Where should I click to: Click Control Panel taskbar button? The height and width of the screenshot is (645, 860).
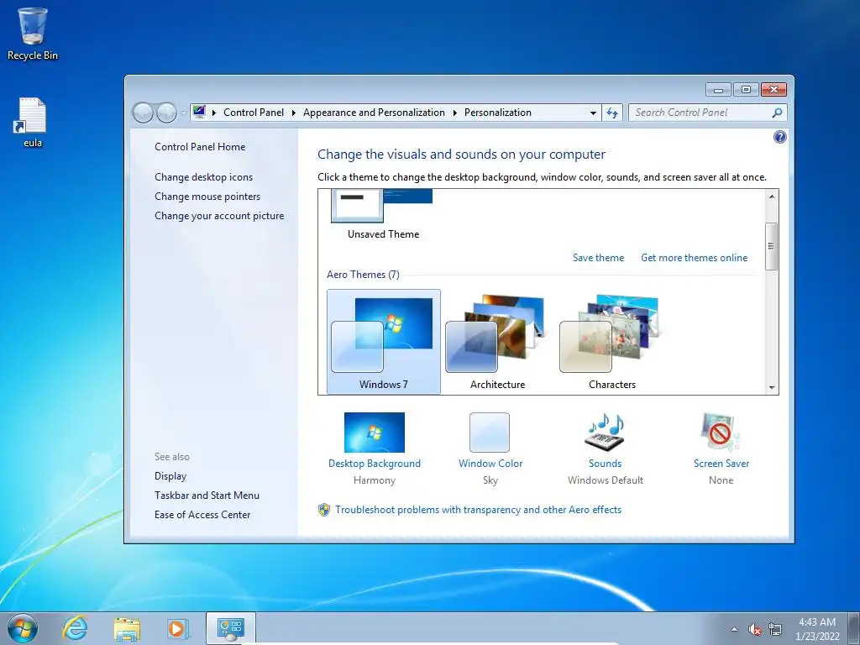pos(231,628)
